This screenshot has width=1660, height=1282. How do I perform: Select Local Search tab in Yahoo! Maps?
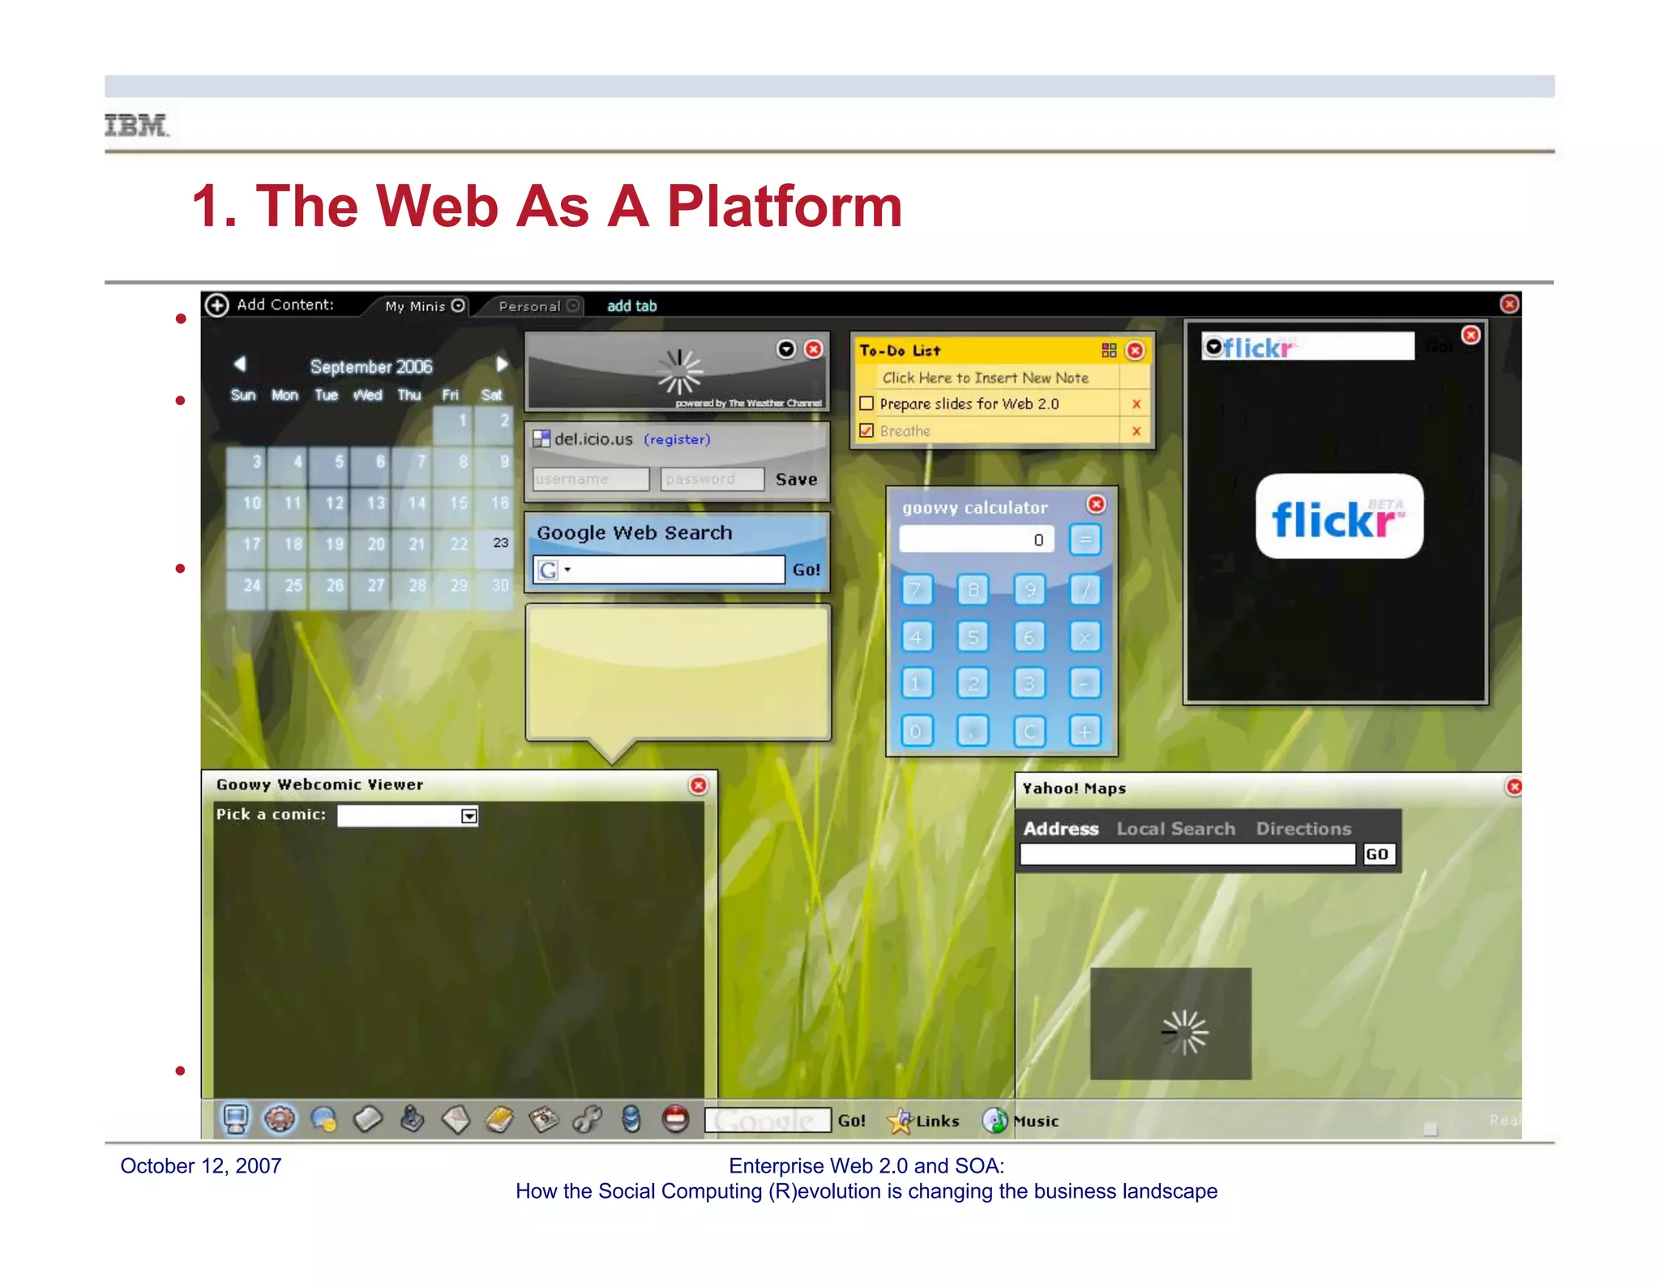pyautogui.click(x=1176, y=828)
